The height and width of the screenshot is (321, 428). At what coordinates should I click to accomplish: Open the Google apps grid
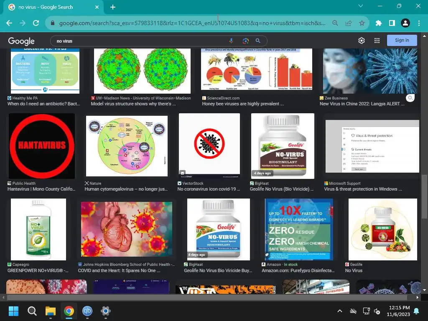pos(377,41)
